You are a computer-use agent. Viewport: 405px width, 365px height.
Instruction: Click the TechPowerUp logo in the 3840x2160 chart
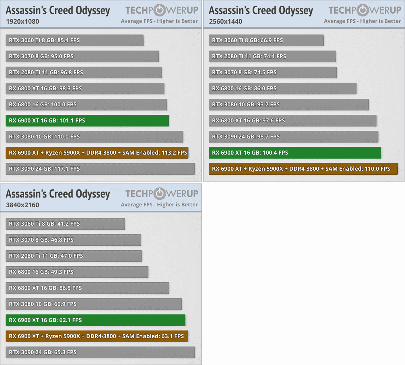pos(162,194)
